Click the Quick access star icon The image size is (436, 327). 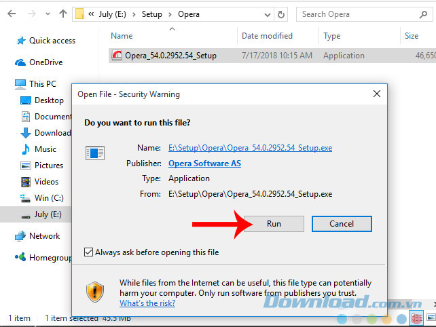[21, 41]
